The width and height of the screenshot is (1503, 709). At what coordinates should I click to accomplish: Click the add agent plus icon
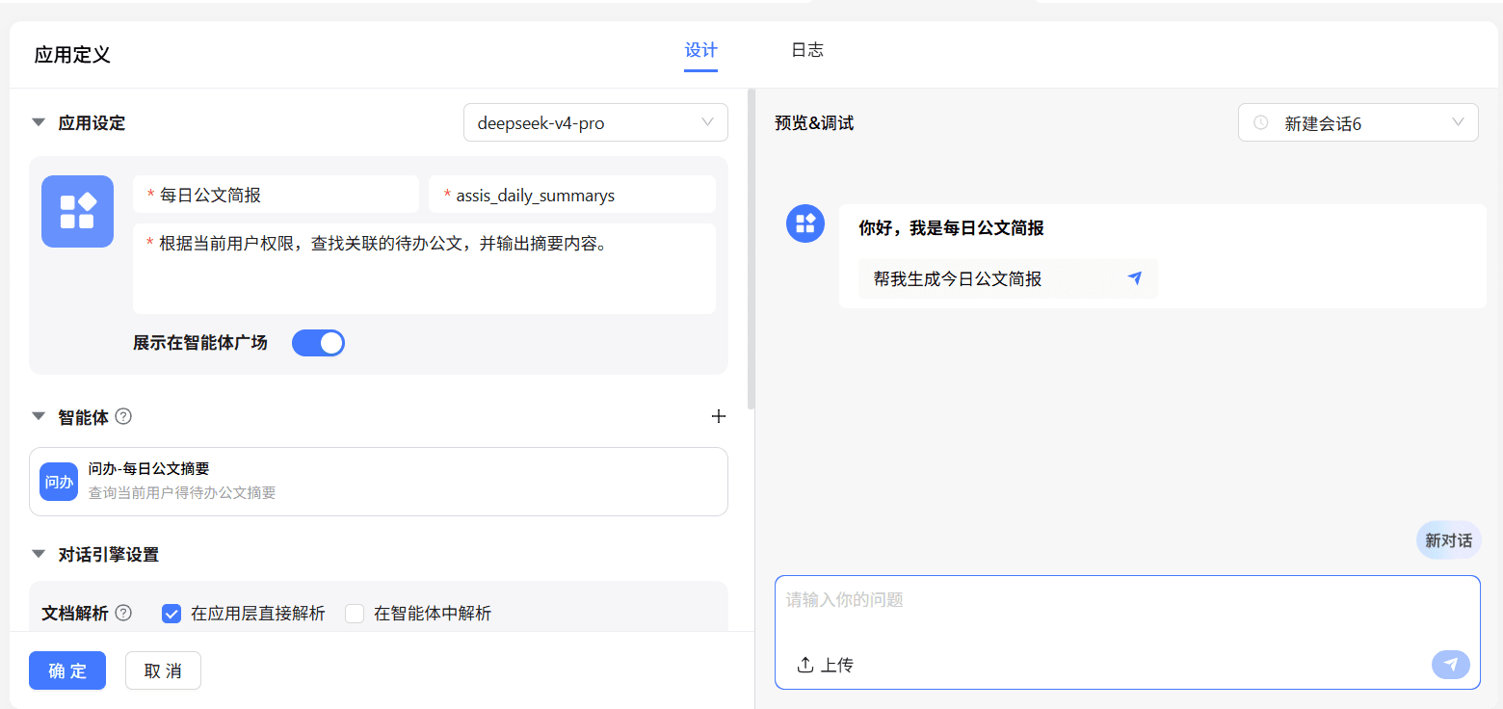tap(718, 416)
